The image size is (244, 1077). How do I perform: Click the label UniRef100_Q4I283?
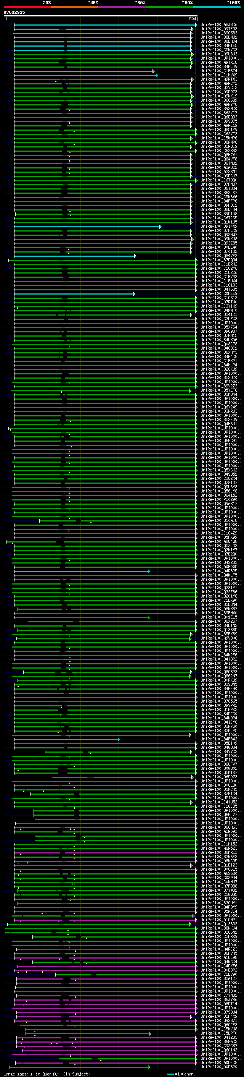(x=219, y=1037)
